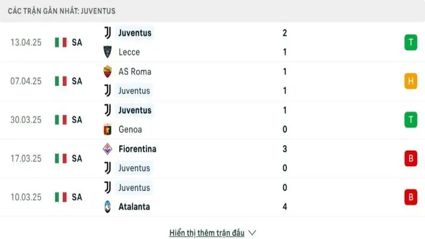
Task: Click orange H result badge for Roma match
Action: (411, 81)
